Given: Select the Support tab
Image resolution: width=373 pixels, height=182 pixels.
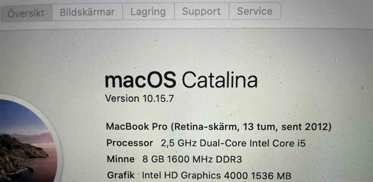Looking at the screenshot, I should (x=202, y=12).
